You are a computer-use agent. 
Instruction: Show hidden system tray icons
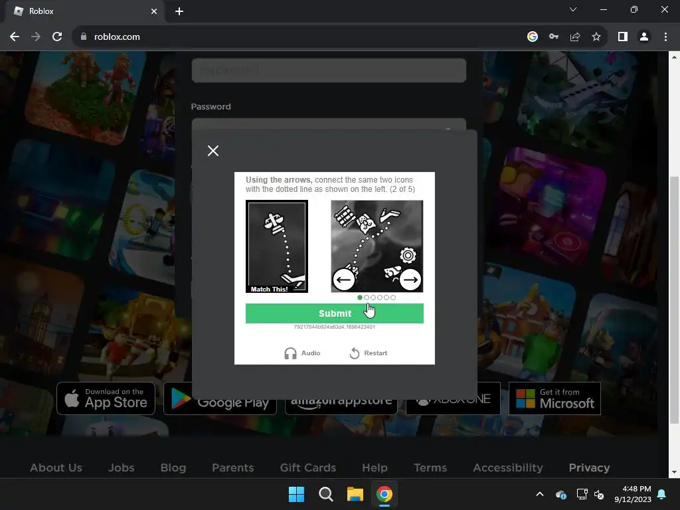pos(540,494)
